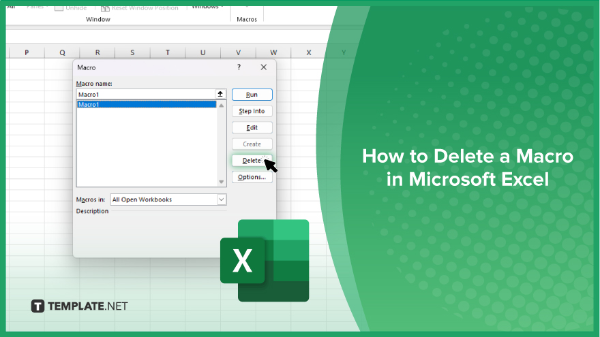Select column U header
This screenshot has height=337, width=600.
click(x=202, y=52)
